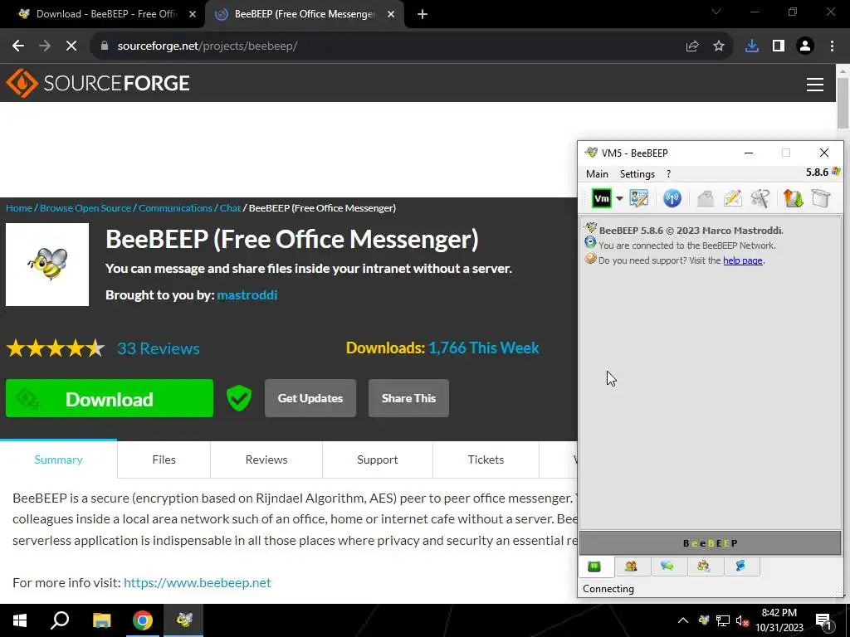Click the grayed open-envelope message icon
Screen dimensions: 850x637
pos(706,198)
